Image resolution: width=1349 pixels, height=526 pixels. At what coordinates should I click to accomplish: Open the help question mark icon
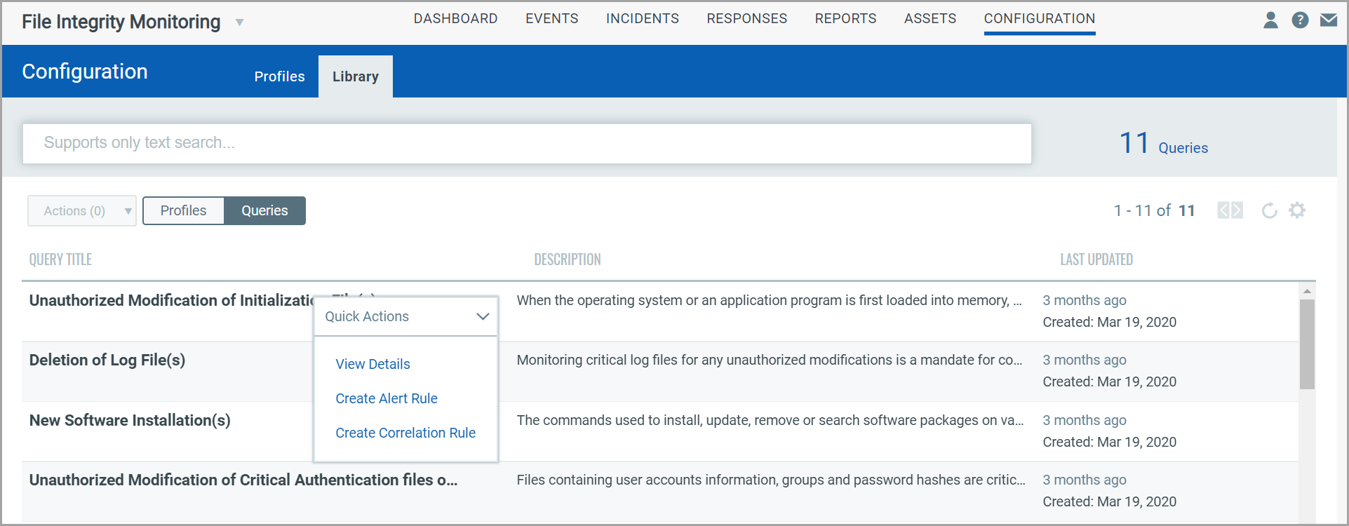pyautogui.click(x=1300, y=20)
